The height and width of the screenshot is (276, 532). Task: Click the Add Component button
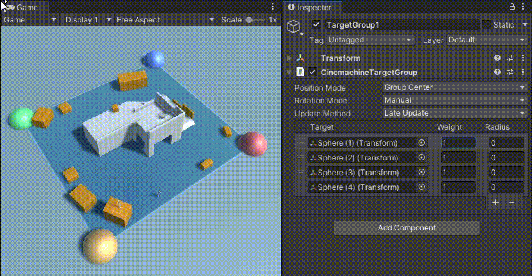pyautogui.click(x=406, y=228)
